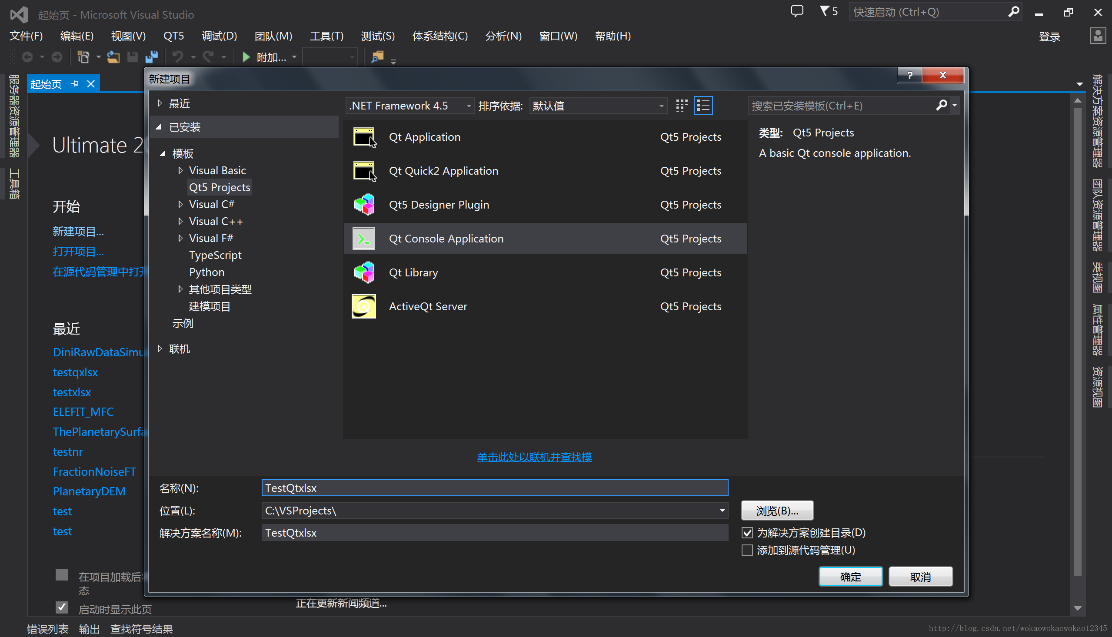This screenshot has height=637, width=1112.
Task: Click the 单击此处以联机并查找模 link
Action: 534,457
